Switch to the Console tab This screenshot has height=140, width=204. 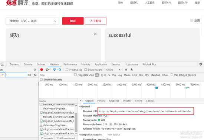28,64
